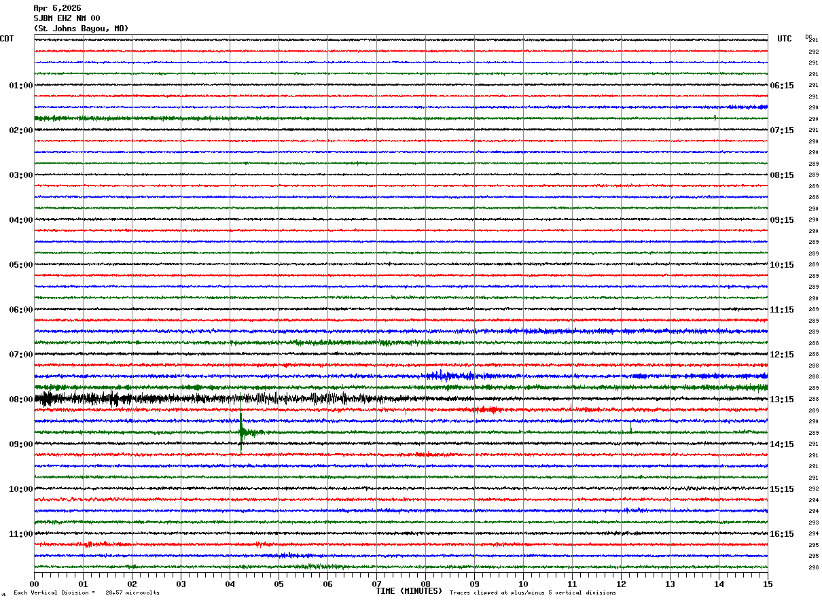Click minute 15 on the bottom axis

point(768,584)
